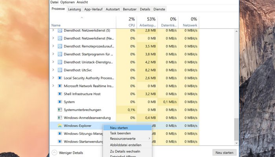Click Shell Infrastructure Host process icon
The width and height of the screenshot is (275, 157).
[60, 94]
